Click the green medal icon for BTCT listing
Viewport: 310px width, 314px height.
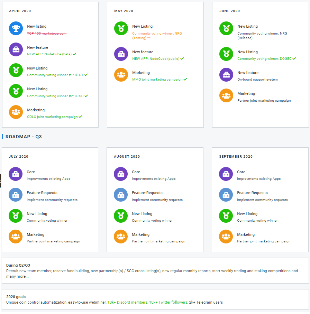click(16, 70)
